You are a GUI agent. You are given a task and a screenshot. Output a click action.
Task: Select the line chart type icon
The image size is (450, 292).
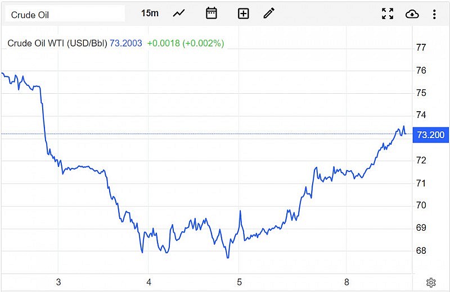point(179,13)
